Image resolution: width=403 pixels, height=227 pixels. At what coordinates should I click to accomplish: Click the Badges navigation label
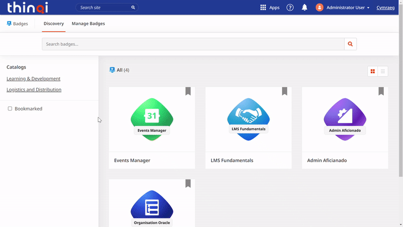coord(20,24)
